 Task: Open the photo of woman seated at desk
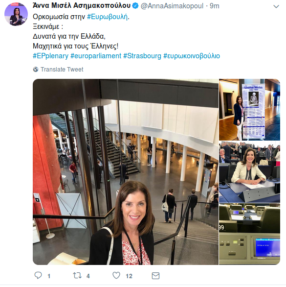tap(249, 172)
